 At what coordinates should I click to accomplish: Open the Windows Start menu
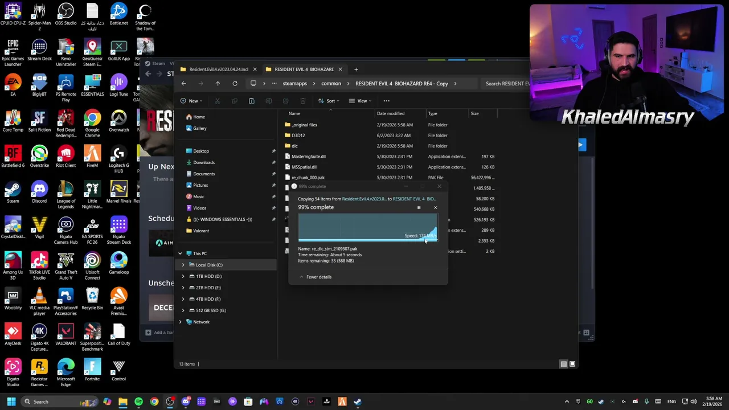[x=11, y=401]
